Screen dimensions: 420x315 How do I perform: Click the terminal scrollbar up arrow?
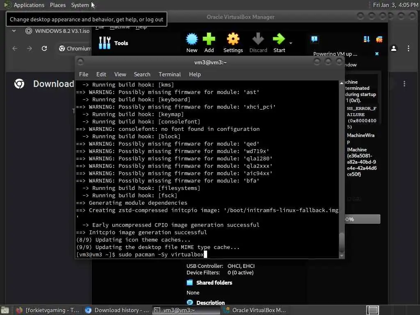pos(342,83)
